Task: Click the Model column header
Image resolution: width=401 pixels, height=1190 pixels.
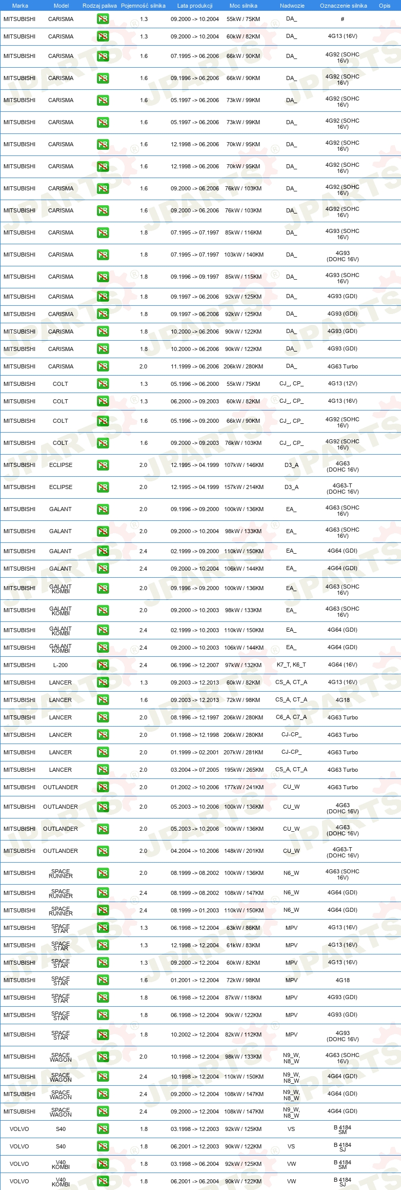Action: pos(61,6)
